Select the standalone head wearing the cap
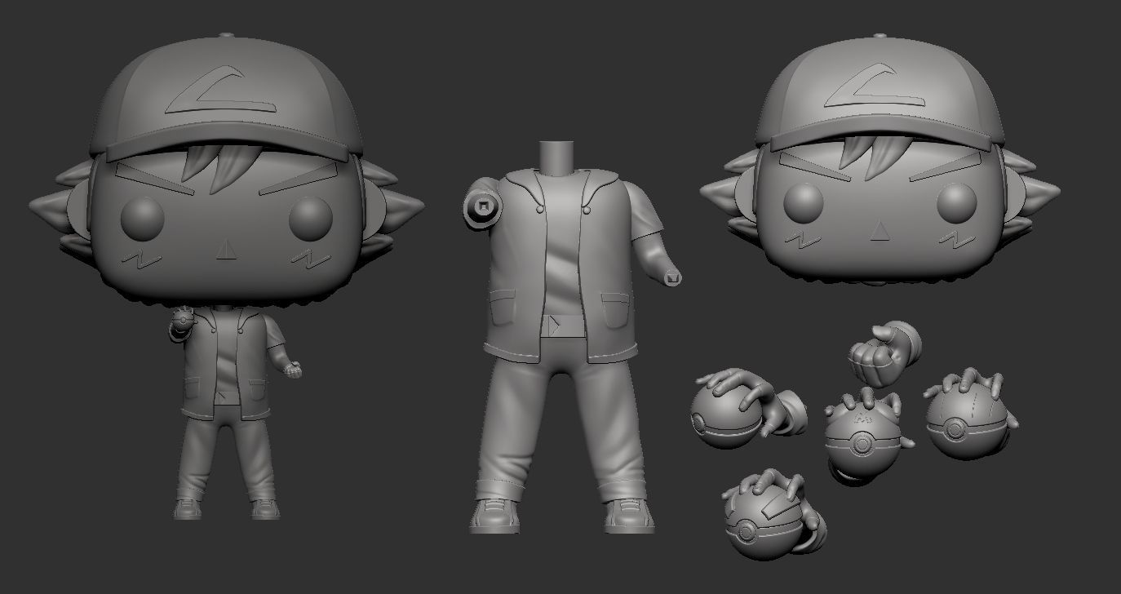Image resolution: width=1121 pixels, height=594 pixels. (880, 159)
